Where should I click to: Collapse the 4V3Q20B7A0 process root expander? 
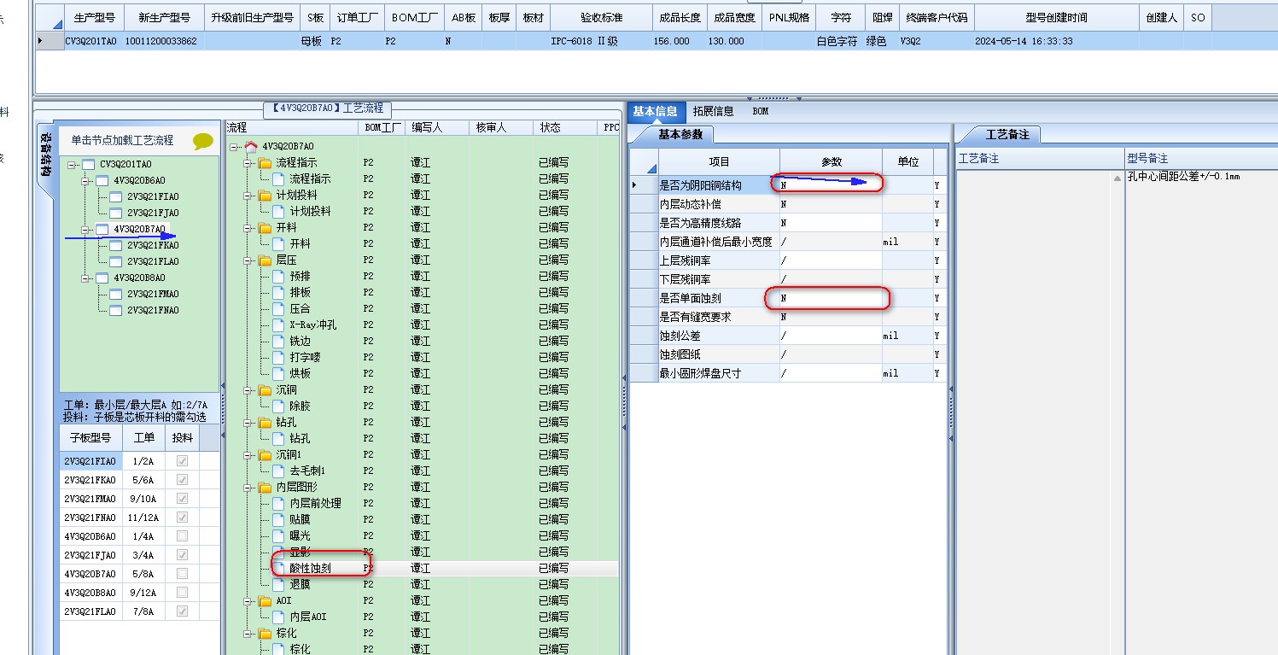coord(235,147)
